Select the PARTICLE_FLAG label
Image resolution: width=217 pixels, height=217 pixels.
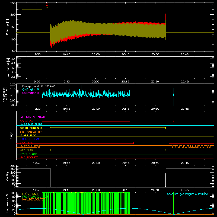[x=30, y=146]
